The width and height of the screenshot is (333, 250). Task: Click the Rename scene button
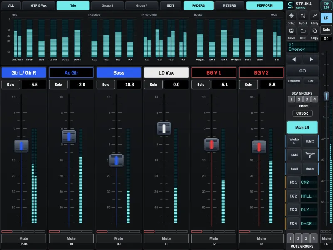(x=294, y=81)
